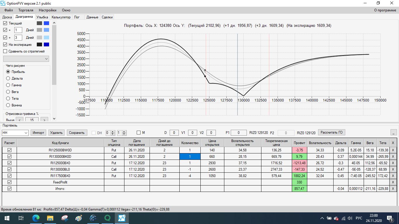Toggle the +1 Дней curve checkbox
Viewport: 399px width, 224px height.
click(x=5, y=30)
